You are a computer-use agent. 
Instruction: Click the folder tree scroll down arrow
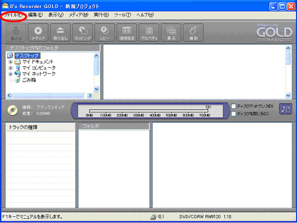tap(96, 89)
